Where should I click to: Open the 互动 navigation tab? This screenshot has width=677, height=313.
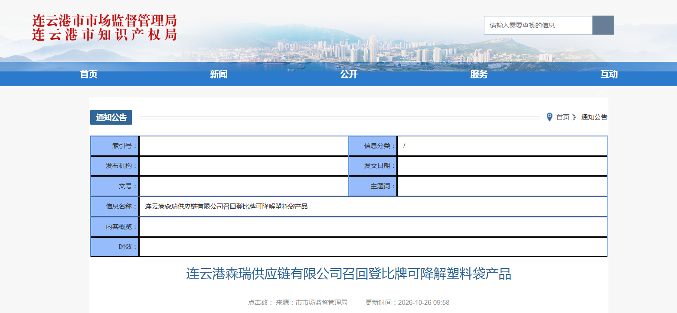609,74
